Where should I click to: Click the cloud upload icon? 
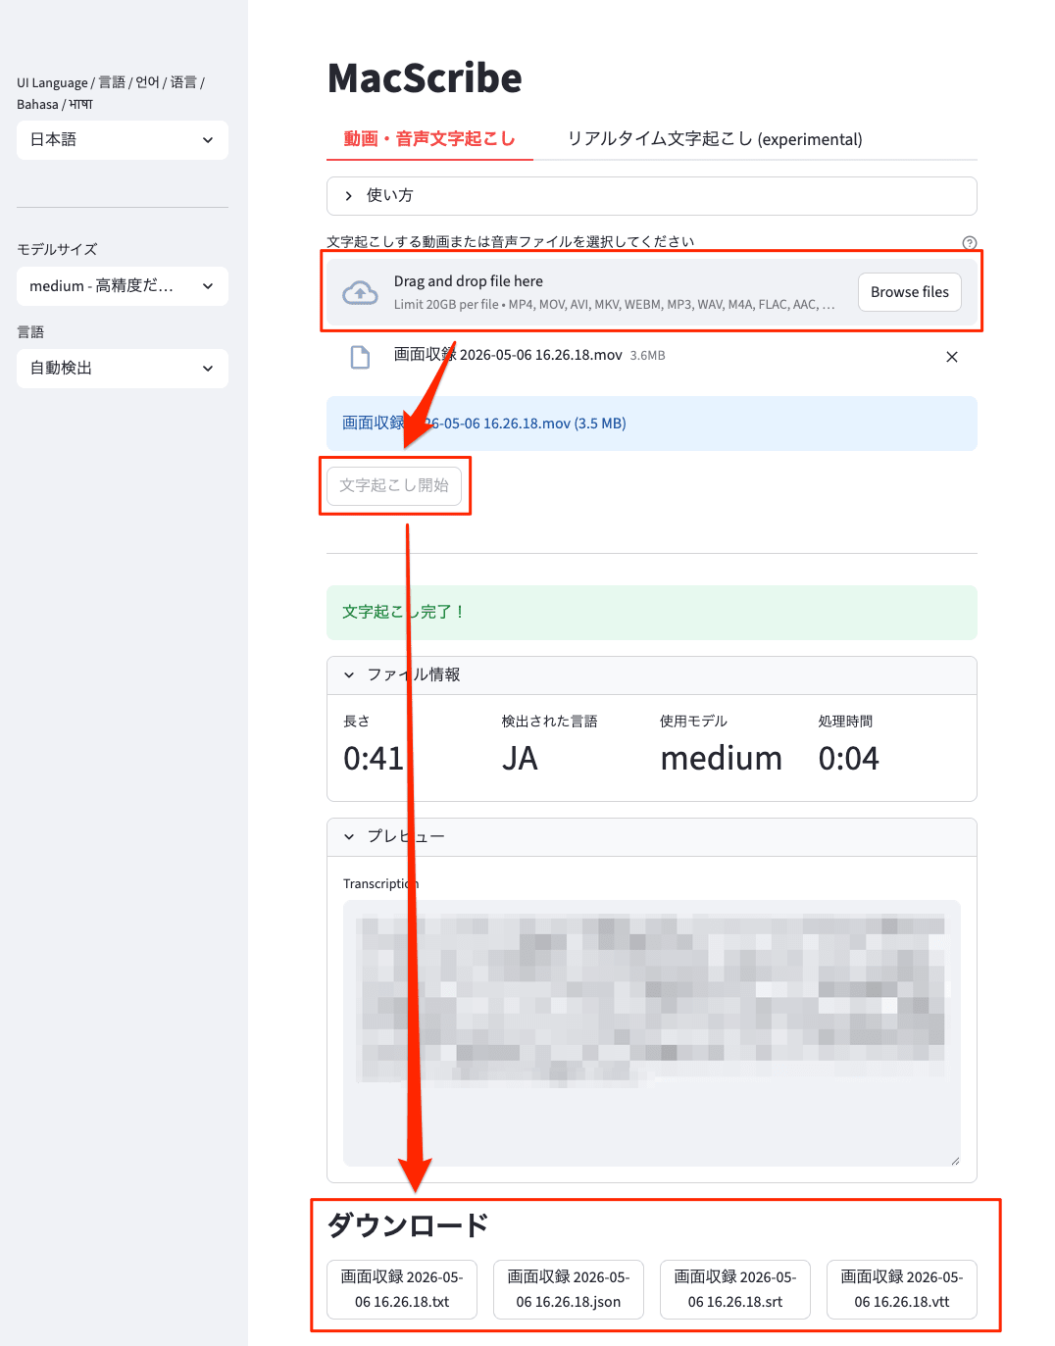[x=360, y=292]
